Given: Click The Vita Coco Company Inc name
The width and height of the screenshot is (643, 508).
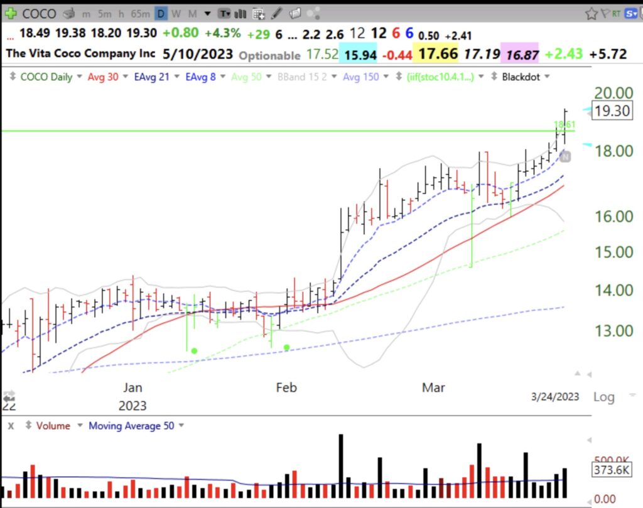Looking at the screenshot, I should pyautogui.click(x=80, y=54).
